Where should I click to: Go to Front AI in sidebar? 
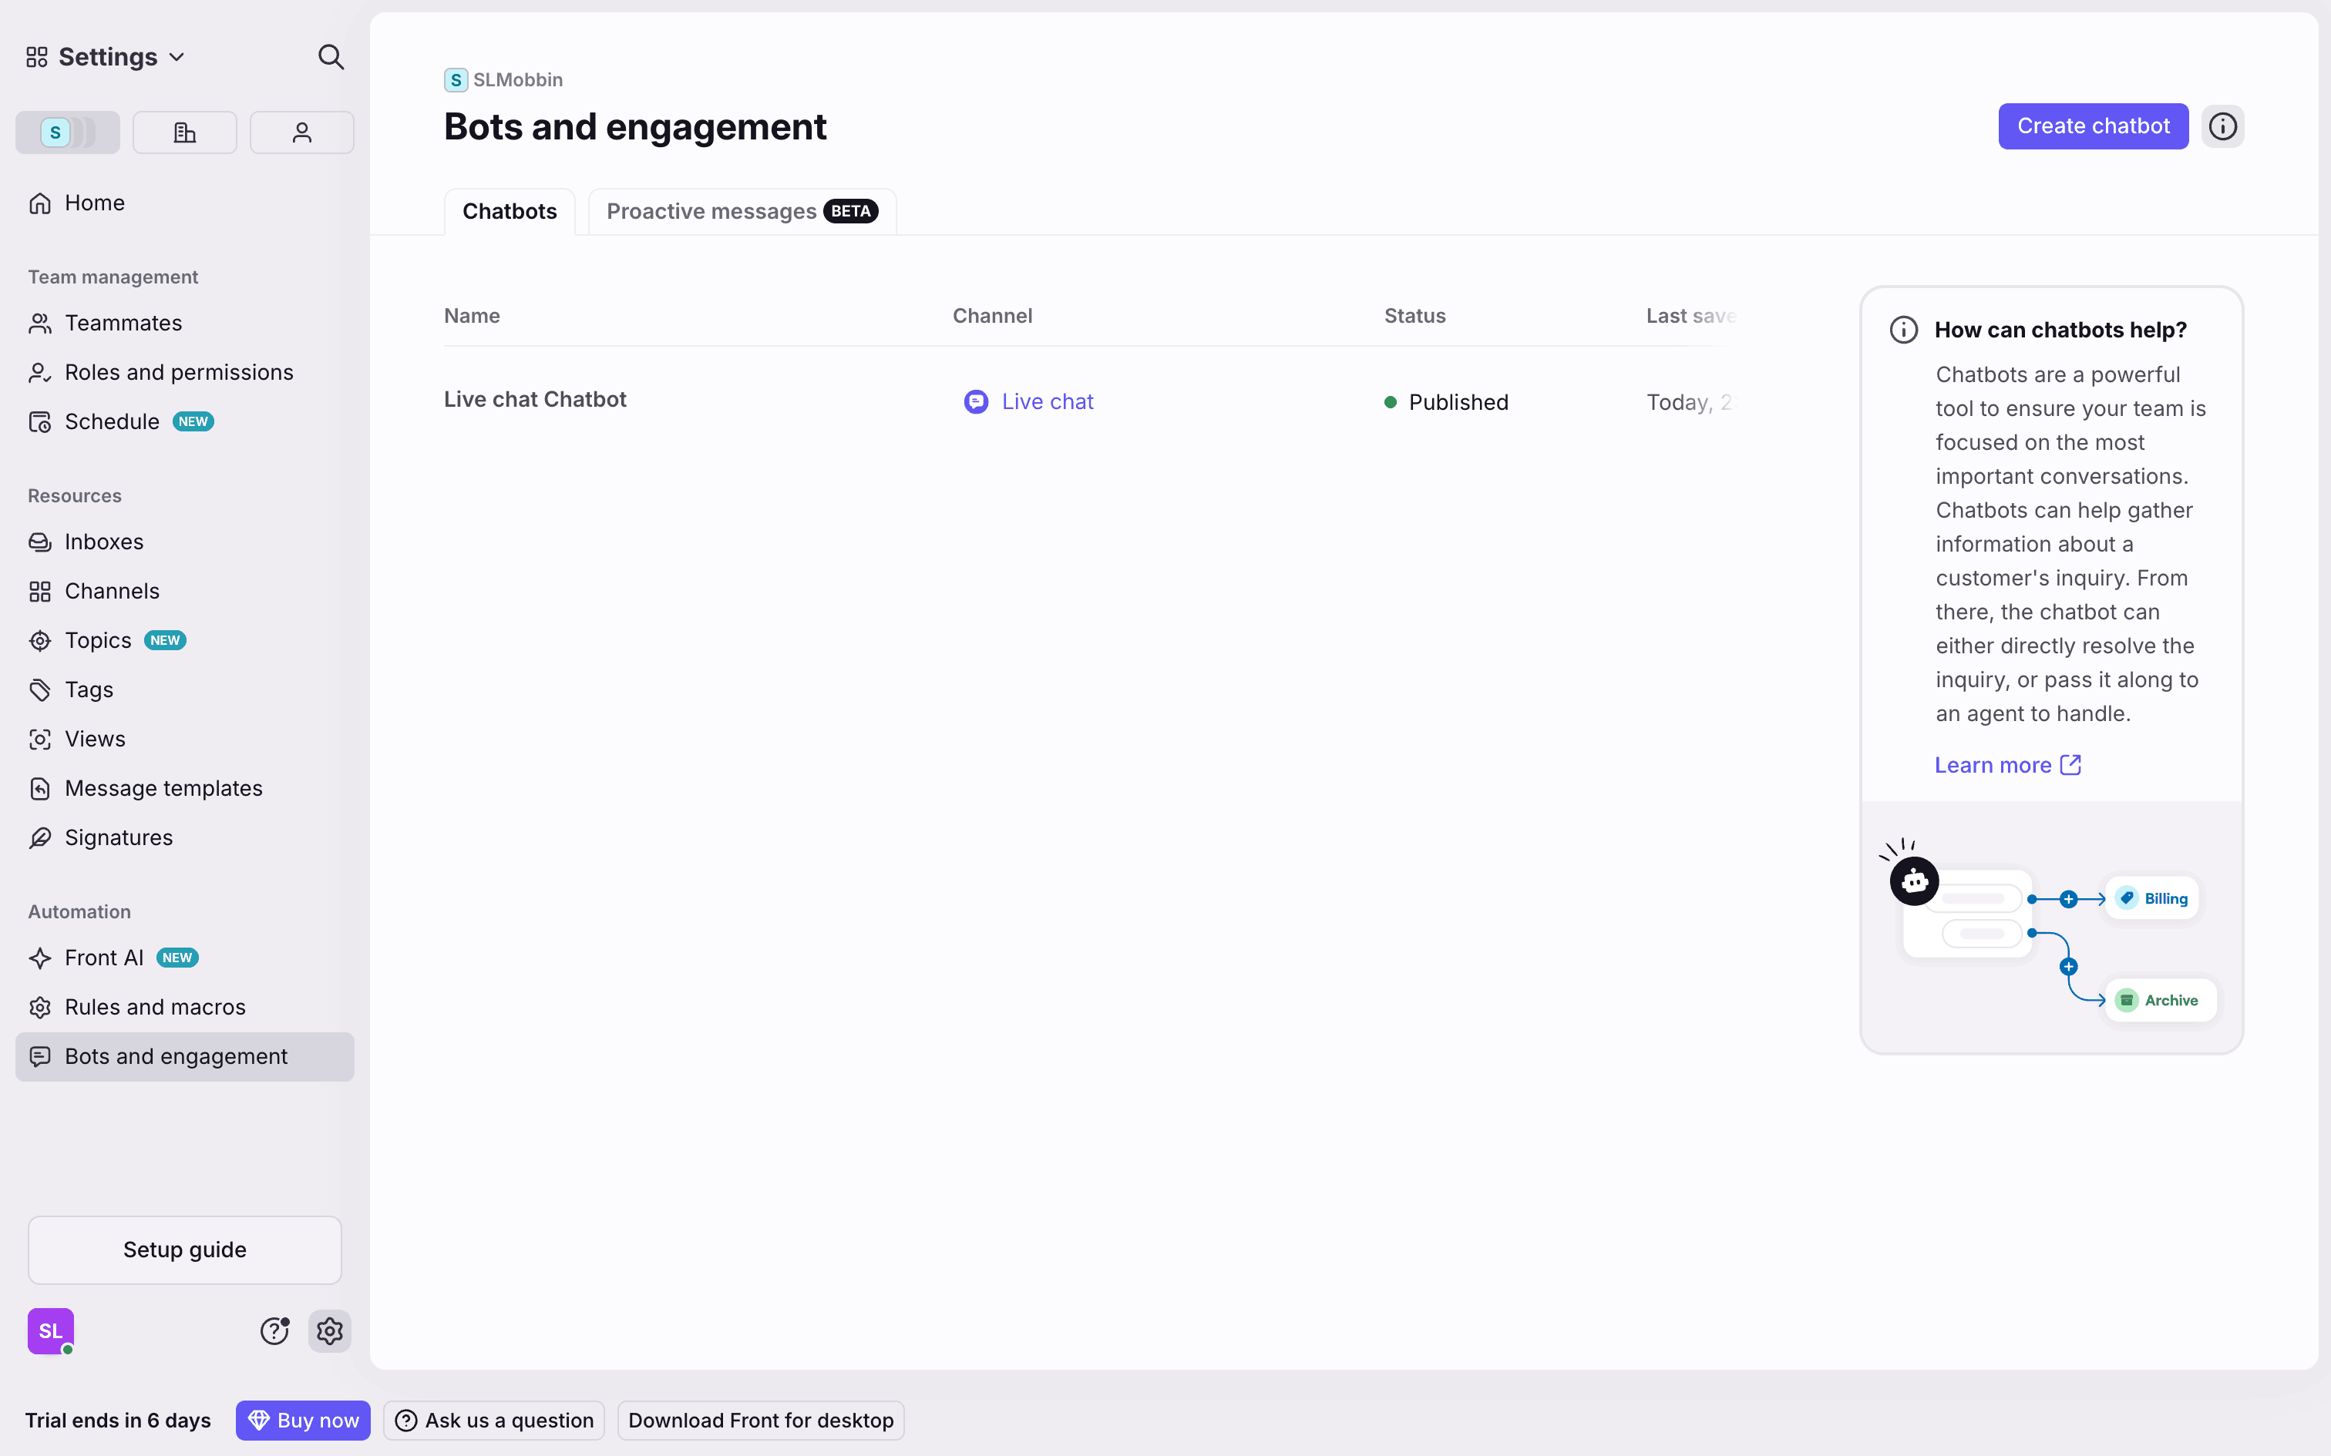[104, 957]
